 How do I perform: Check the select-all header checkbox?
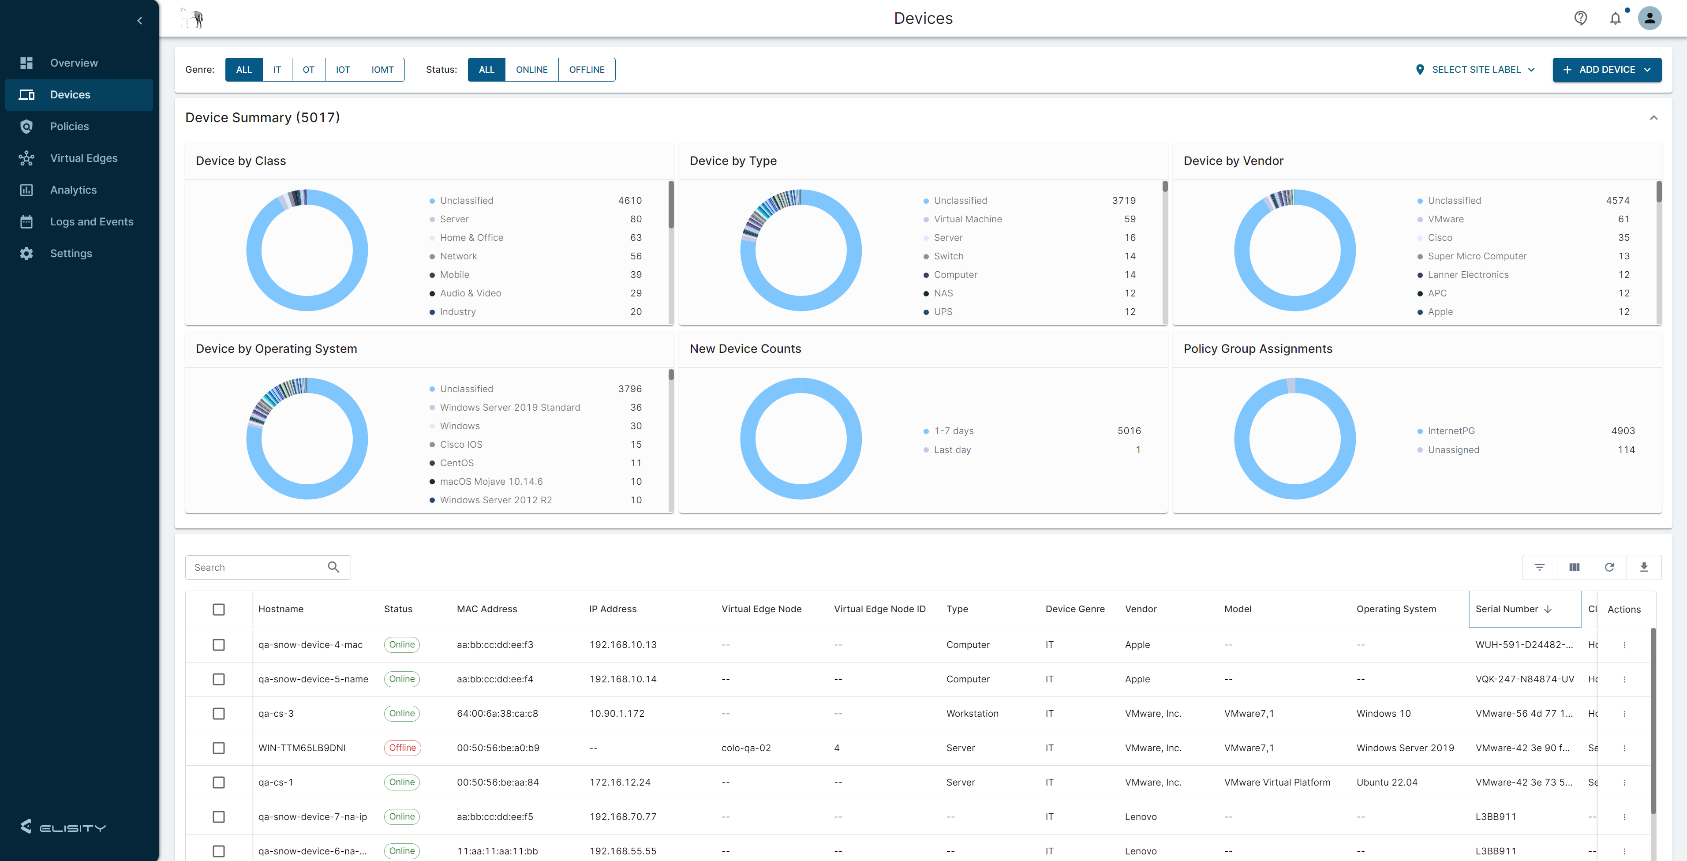pyautogui.click(x=219, y=610)
